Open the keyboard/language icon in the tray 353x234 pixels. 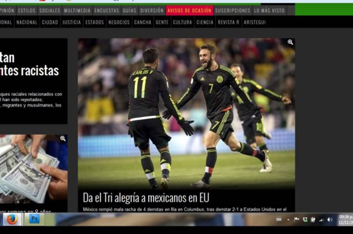tap(279, 220)
